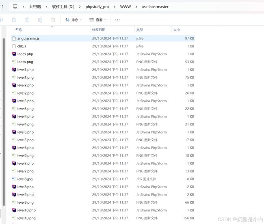This screenshot has height=224, width=264.
Task: Click the 156 KB size of level10.png
Action: tap(188, 218)
